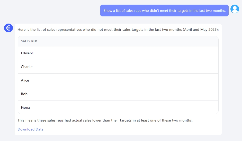Click the assistant's blue logo icon
Screen dimensions: 242x141
coord(8,28)
